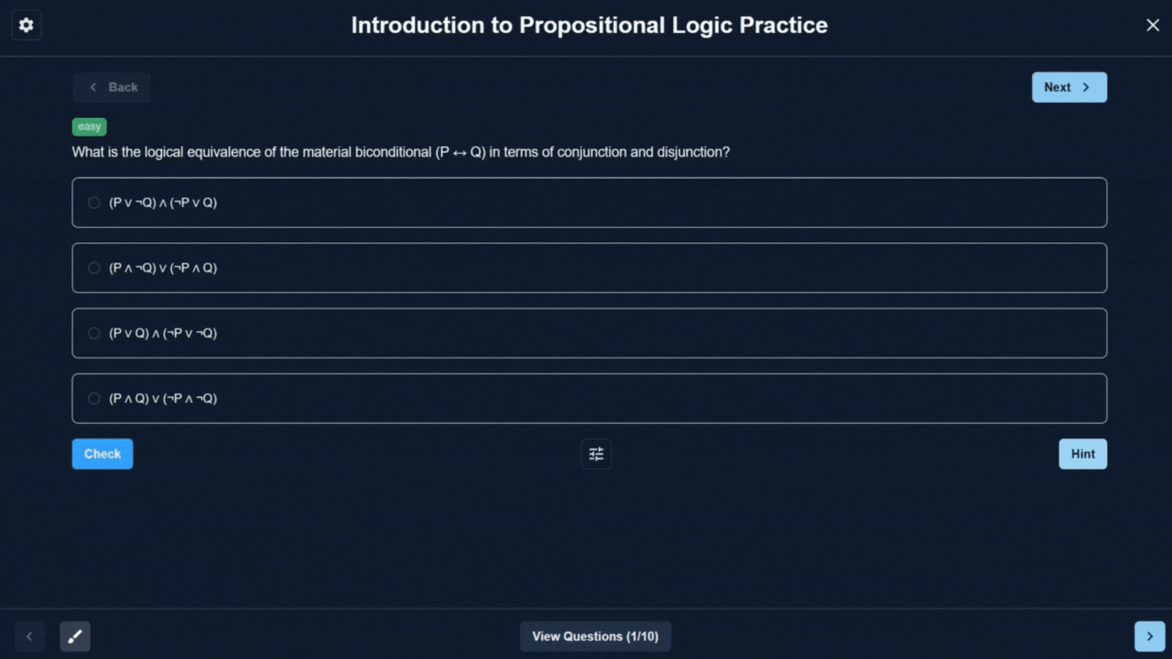Viewport: 1172px width, 659px height.
Task: Click the Hint button
Action: coord(1082,454)
